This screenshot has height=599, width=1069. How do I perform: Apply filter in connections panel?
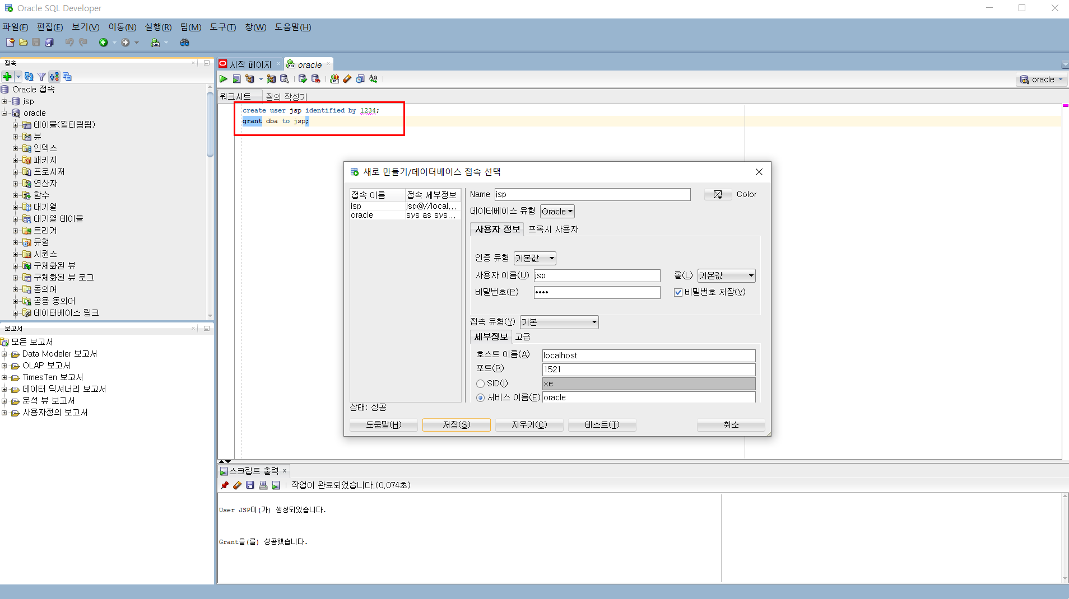[x=41, y=77]
